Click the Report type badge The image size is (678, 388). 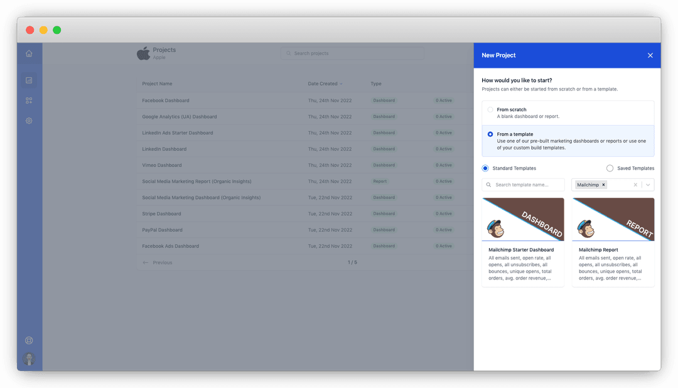(380, 181)
